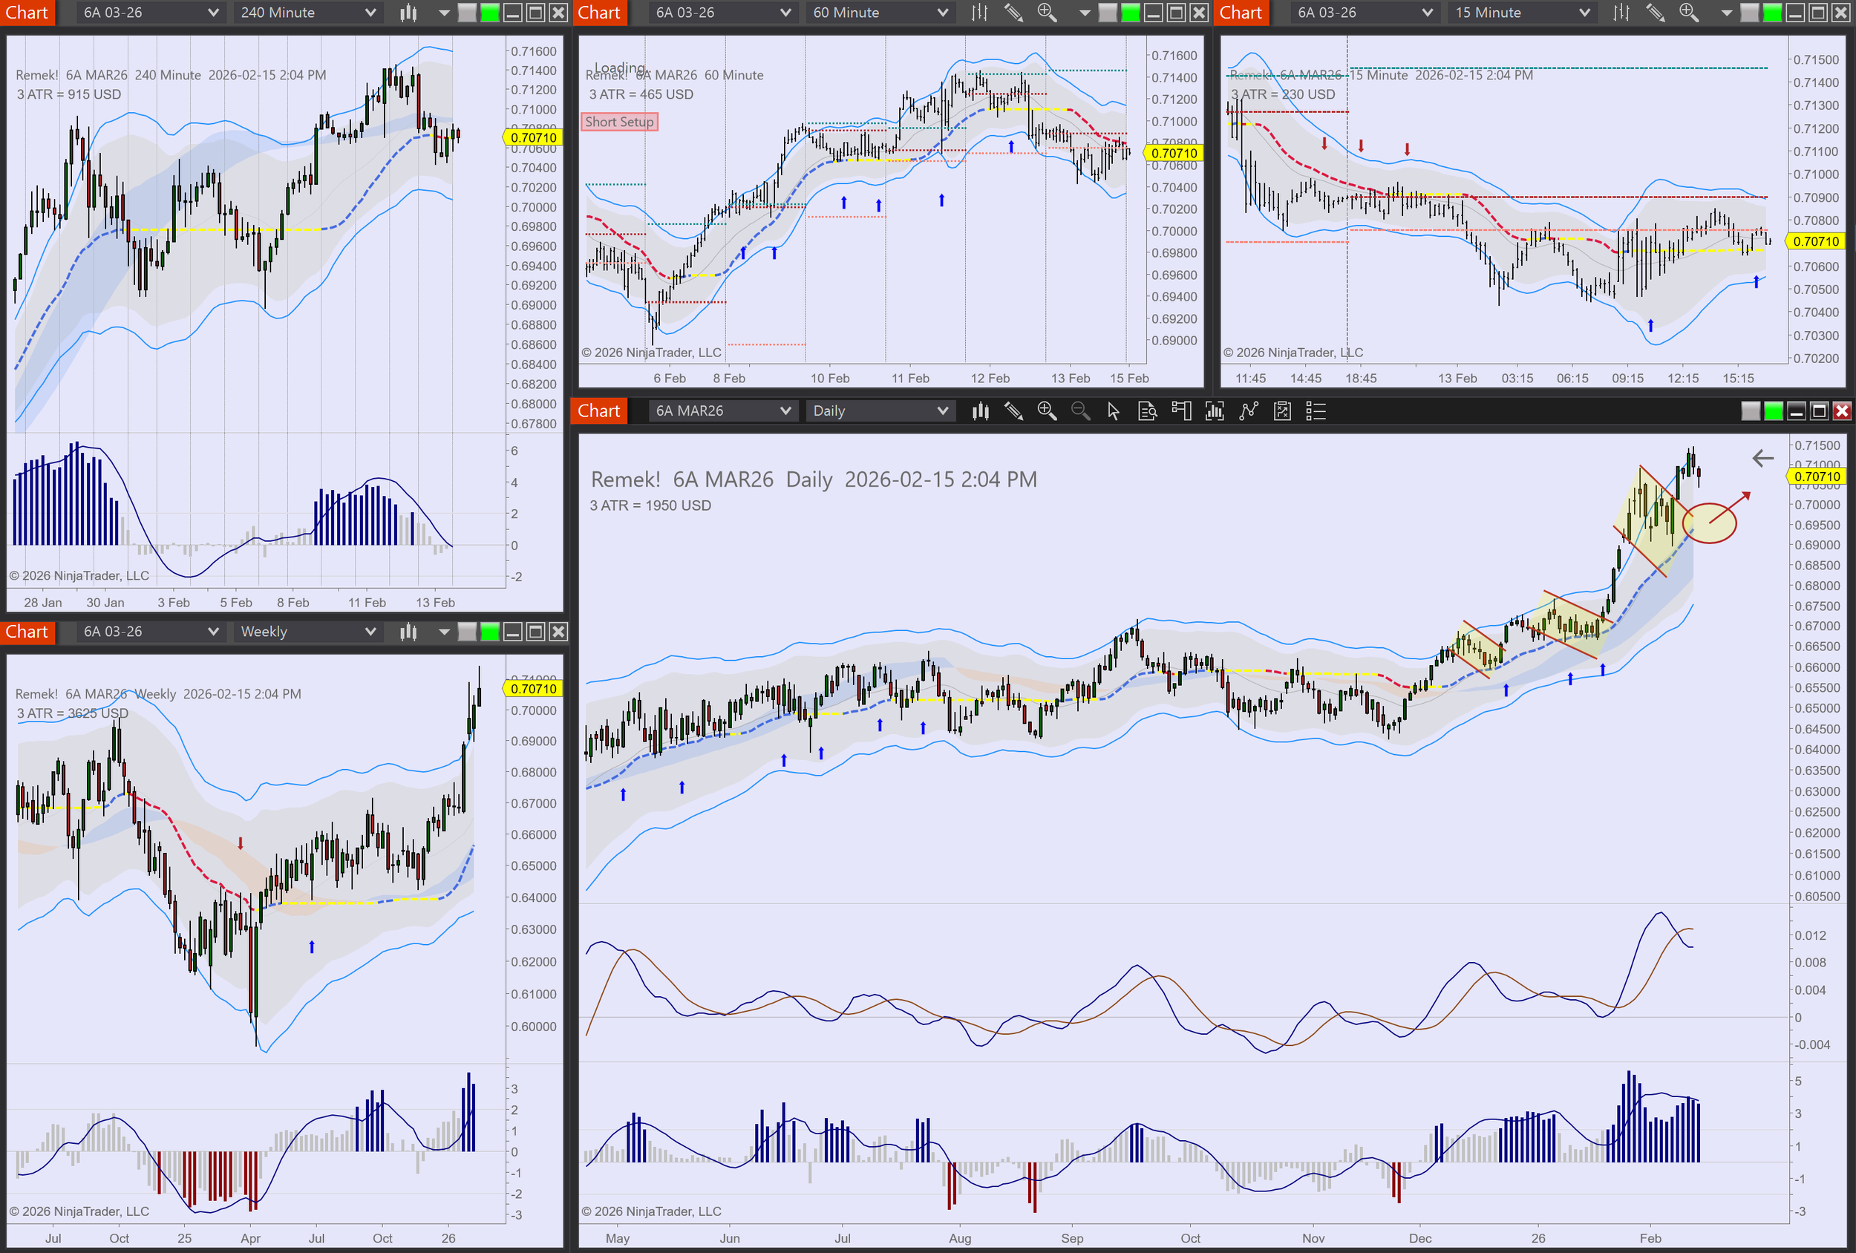Open Data Box icon on Daily chart
This screenshot has width=1856, height=1253.
click(x=1147, y=411)
